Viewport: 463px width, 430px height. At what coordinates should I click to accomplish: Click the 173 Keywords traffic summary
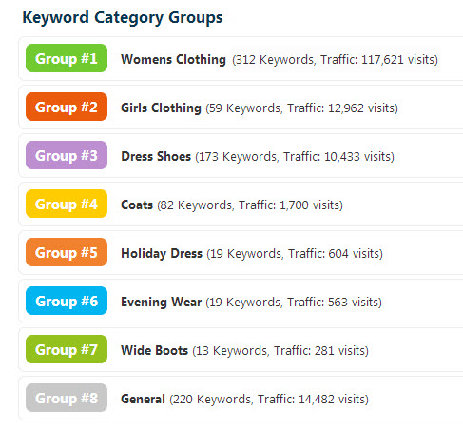point(295,157)
